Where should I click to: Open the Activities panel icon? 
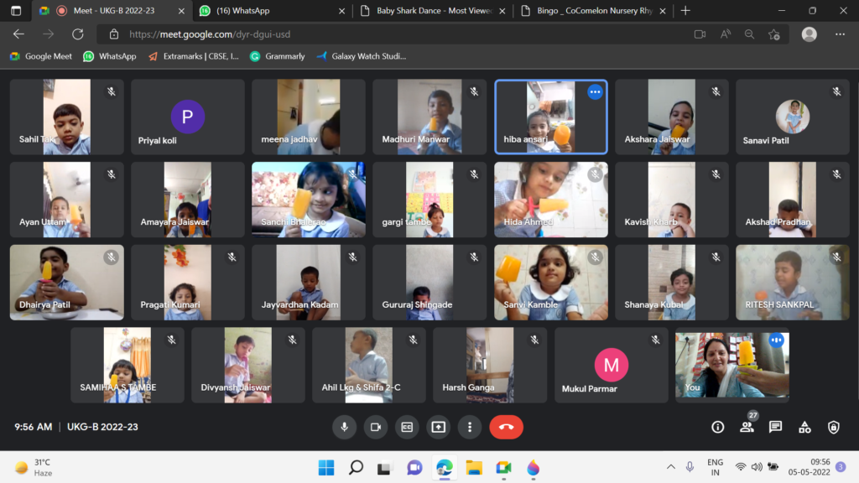coord(804,427)
